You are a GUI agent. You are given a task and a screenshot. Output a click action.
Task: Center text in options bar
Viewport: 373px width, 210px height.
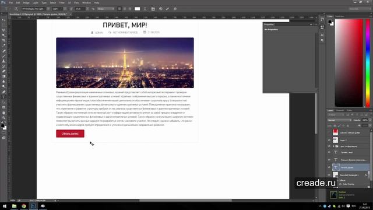coord(125,9)
